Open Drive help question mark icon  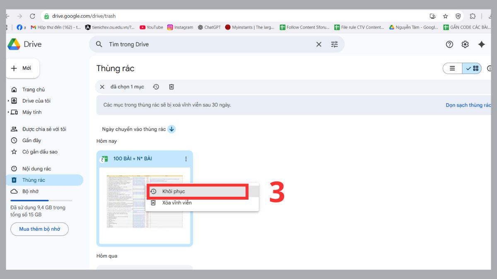449,44
